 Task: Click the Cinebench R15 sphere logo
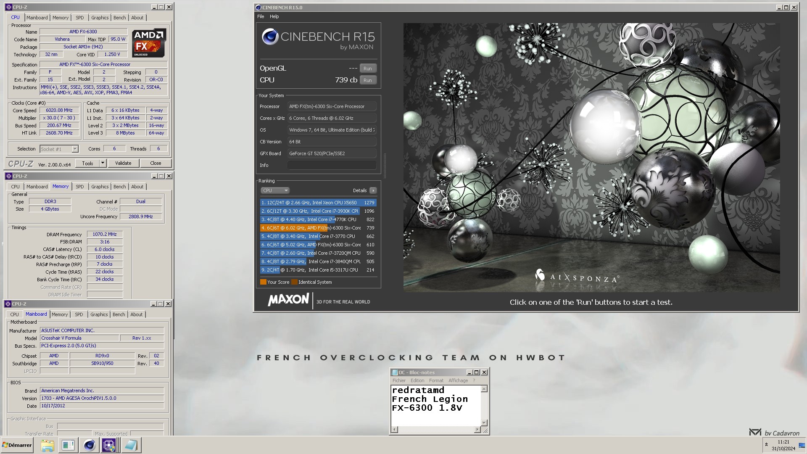tap(270, 37)
